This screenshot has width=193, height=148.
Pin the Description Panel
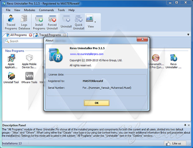pos(185,125)
